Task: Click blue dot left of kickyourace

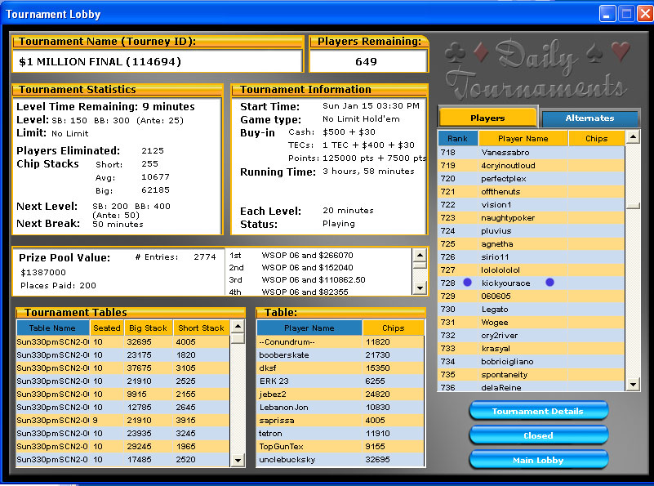Action: pyautogui.click(x=467, y=283)
